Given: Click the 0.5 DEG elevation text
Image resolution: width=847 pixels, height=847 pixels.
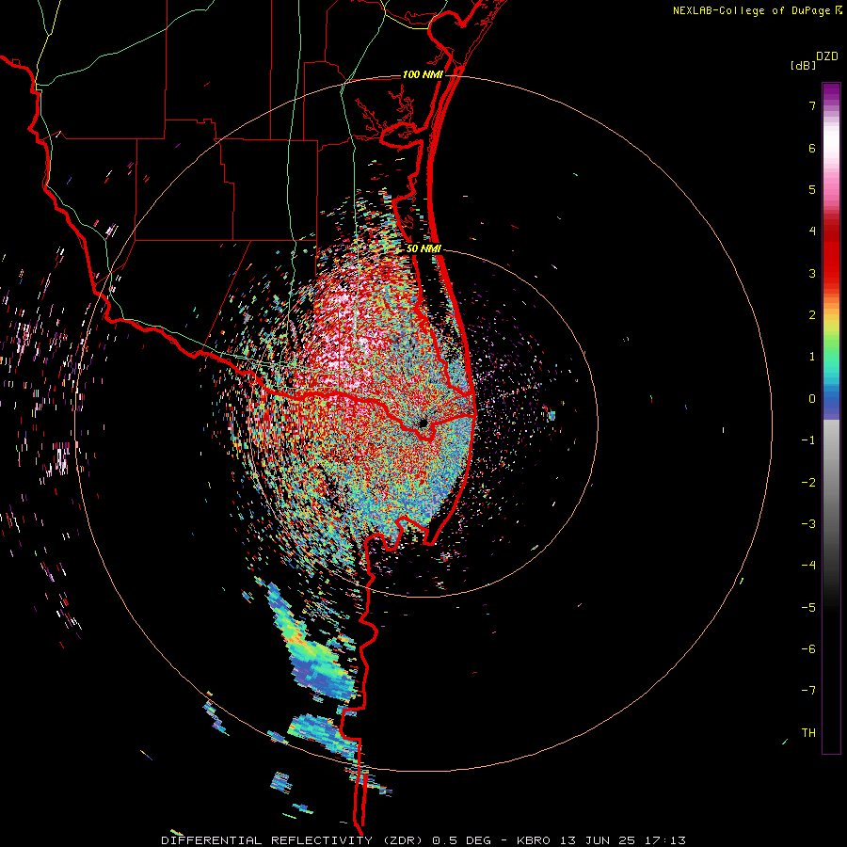Looking at the screenshot, I should (x=462, y=840).
